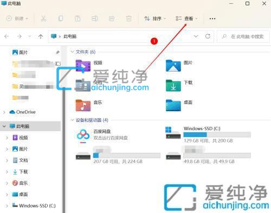Open the 新建 (New) dropdown button
This screenshot has height=213, width=271.
coord(17,18)
